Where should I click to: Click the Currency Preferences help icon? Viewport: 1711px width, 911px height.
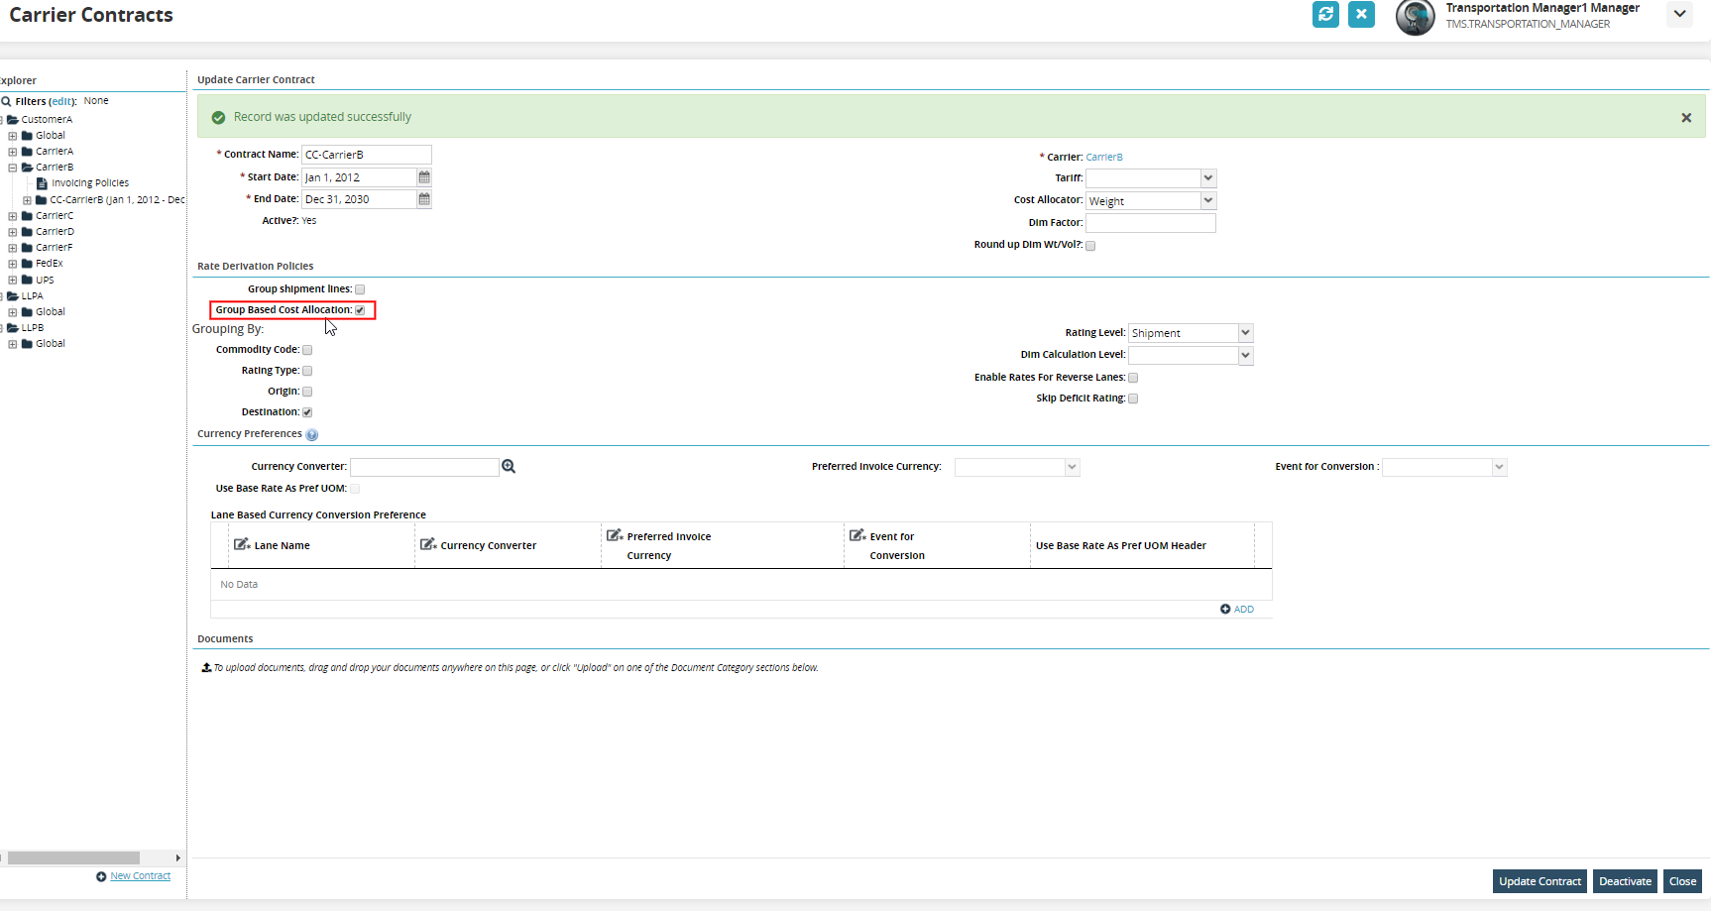pyautogui.click(x=312, y=435)
